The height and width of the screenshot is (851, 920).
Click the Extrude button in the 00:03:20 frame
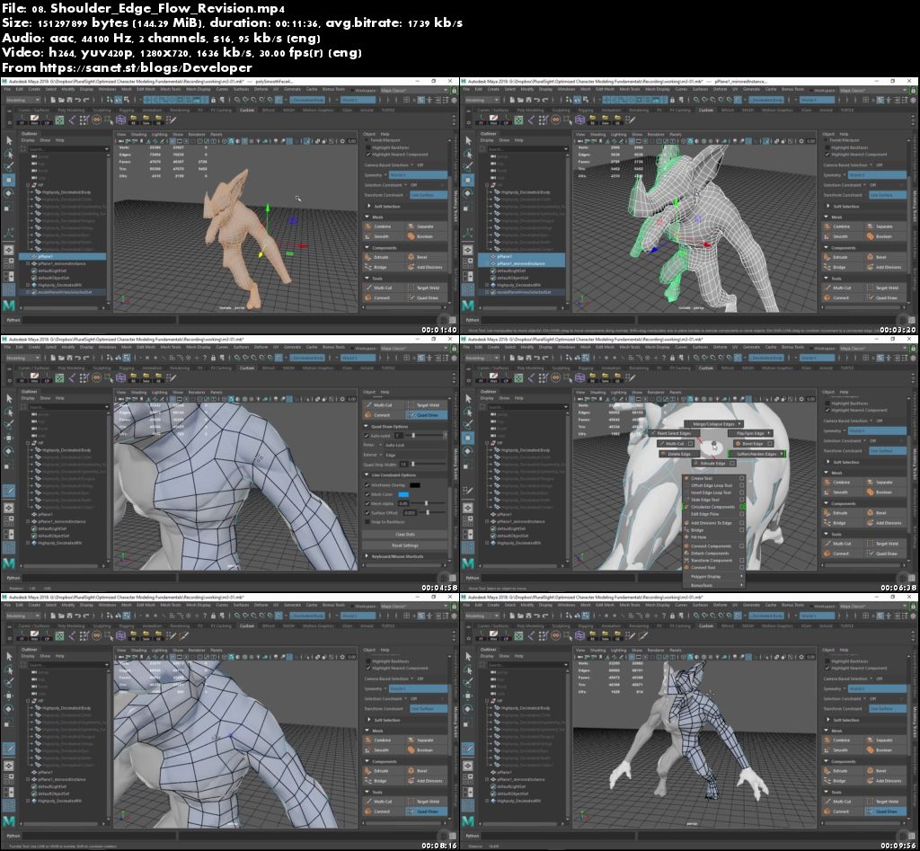[x=841, y=257]
